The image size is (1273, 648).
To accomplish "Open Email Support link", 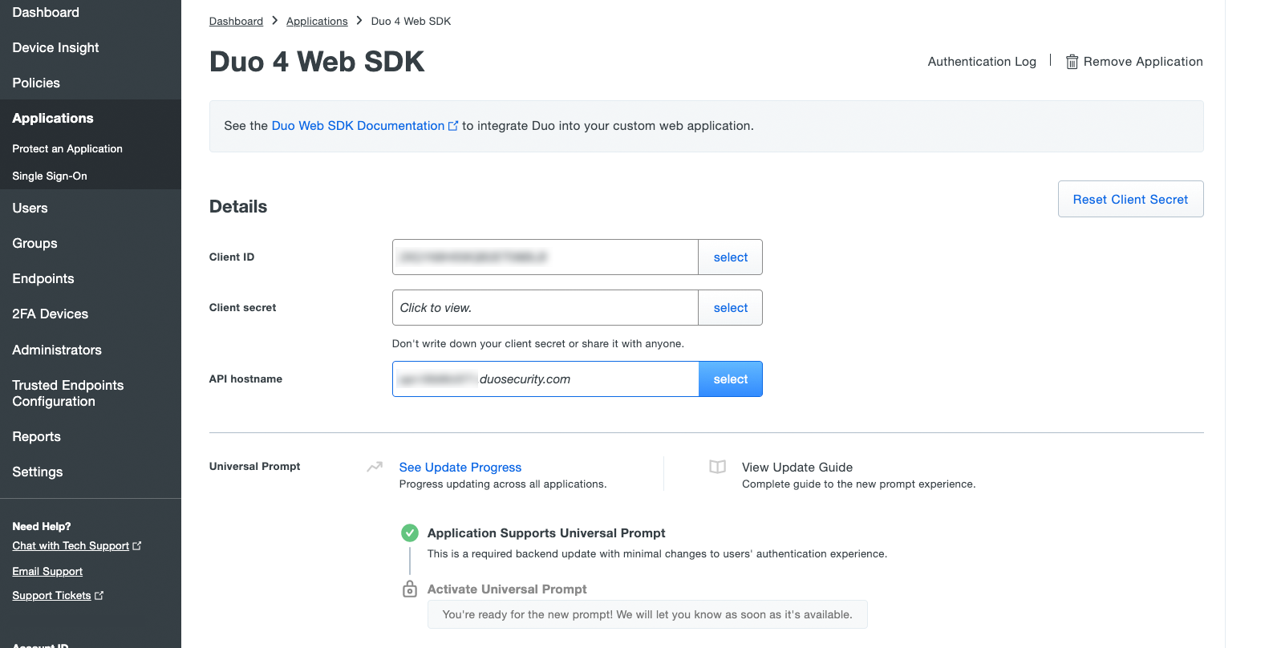I will point(47,571).
